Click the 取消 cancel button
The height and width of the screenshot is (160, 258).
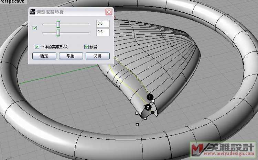71,56
